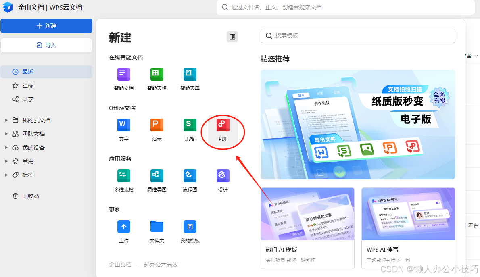
Task: Click the 新建 (New) button
Action: [46, 26]
